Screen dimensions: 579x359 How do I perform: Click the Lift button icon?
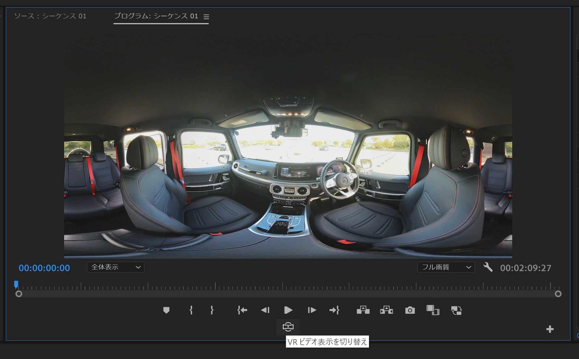363,310
